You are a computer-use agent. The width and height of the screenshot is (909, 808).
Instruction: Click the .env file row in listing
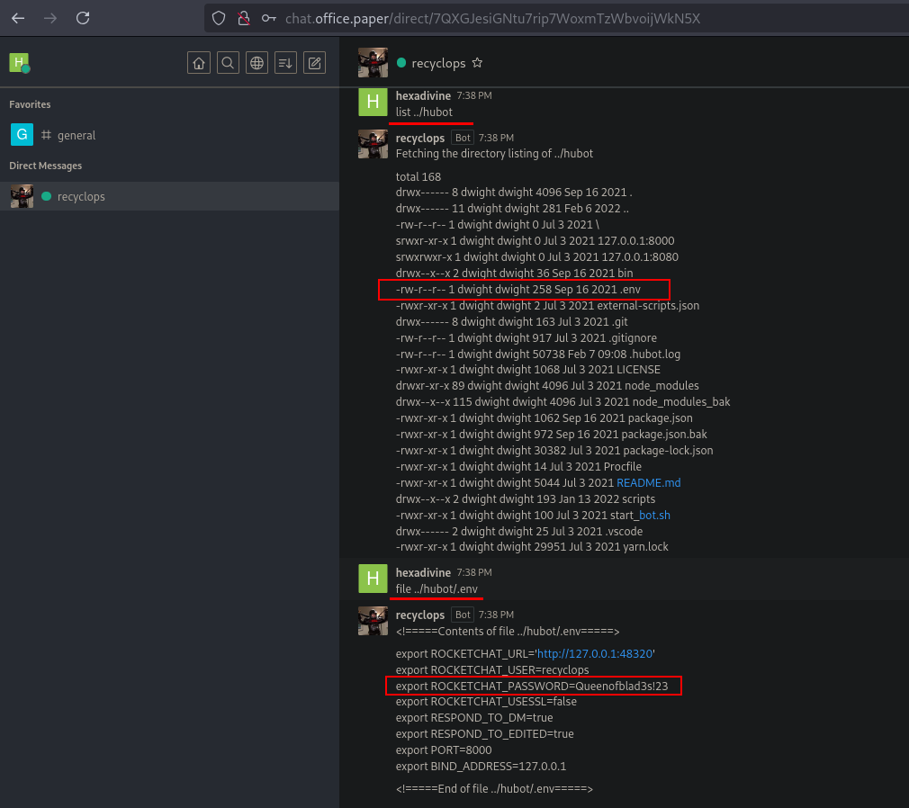point(518,289)
